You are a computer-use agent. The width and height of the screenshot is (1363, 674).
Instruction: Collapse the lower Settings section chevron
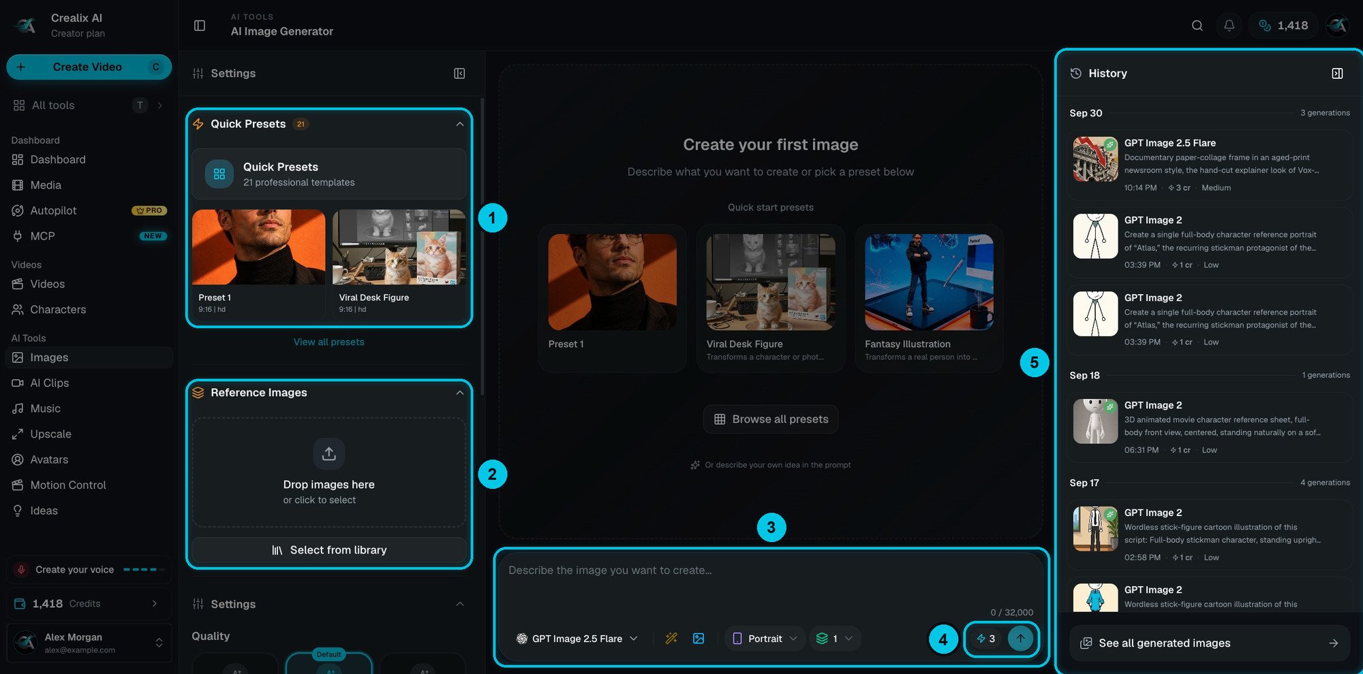460,604
